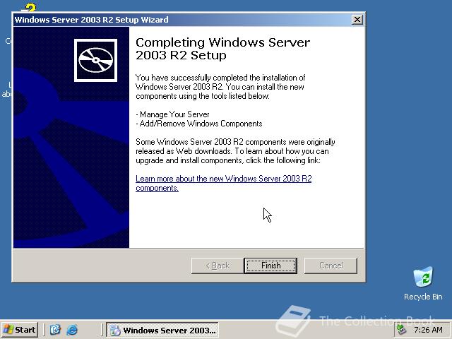Image resolution: width=452 pixels, height=339 pixels.
Task: Click the Cancel button in the wizard
Action: [x=331, y=266]
